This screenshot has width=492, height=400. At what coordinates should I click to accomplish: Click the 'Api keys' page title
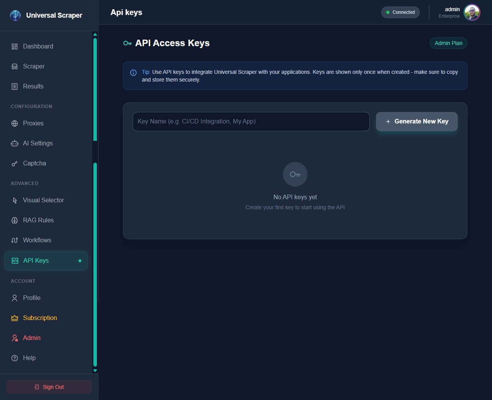coord(126,12)
